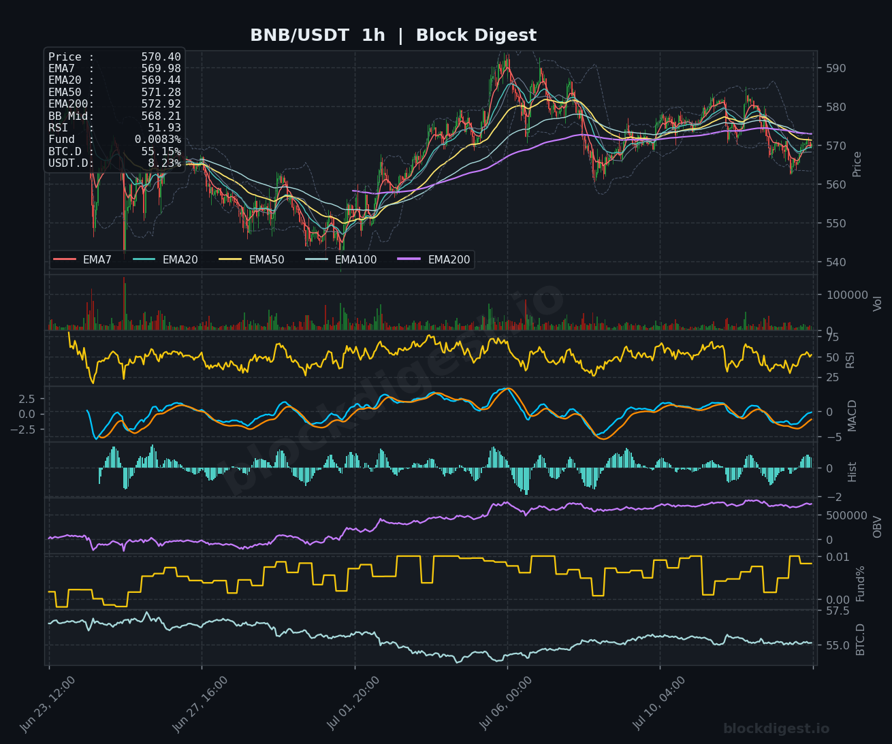Click the Jul 10, 04:00 date label
Screen dimensions: 892x744
point(659,704)
